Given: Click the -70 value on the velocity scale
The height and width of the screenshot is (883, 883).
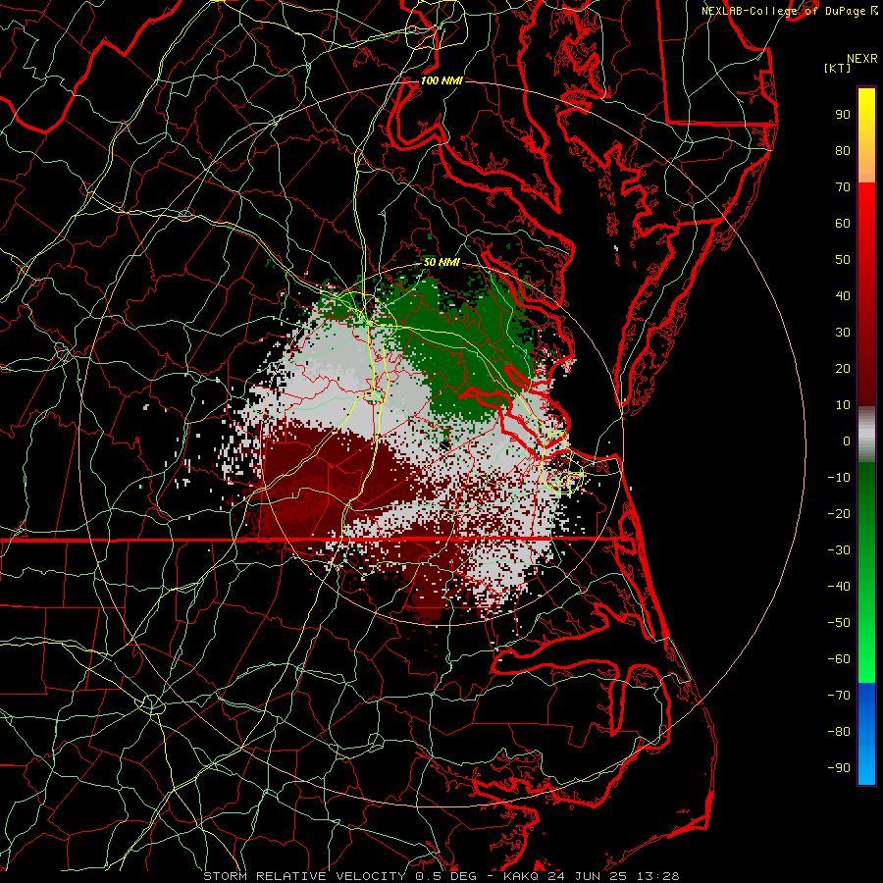Looking at the screenshot, I should coord(839,696).
